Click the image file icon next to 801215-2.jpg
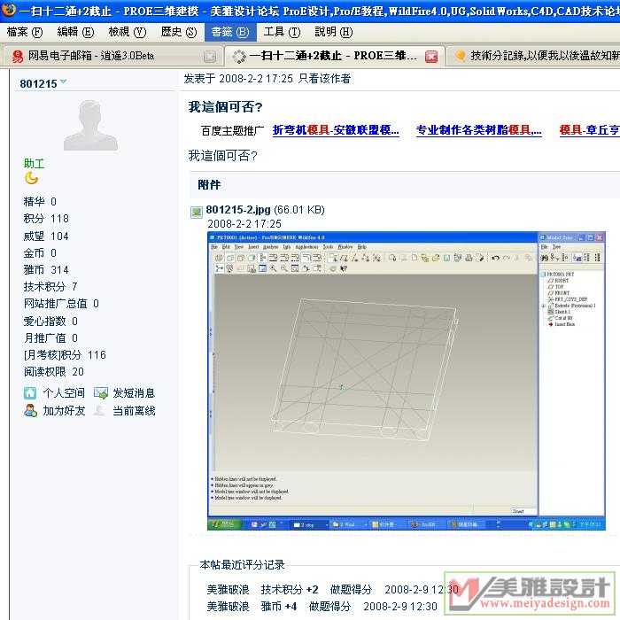620x620 pixels. coord(197,213)
